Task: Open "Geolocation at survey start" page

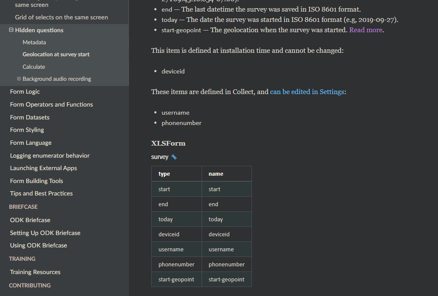Action: [x=56, y=54]
